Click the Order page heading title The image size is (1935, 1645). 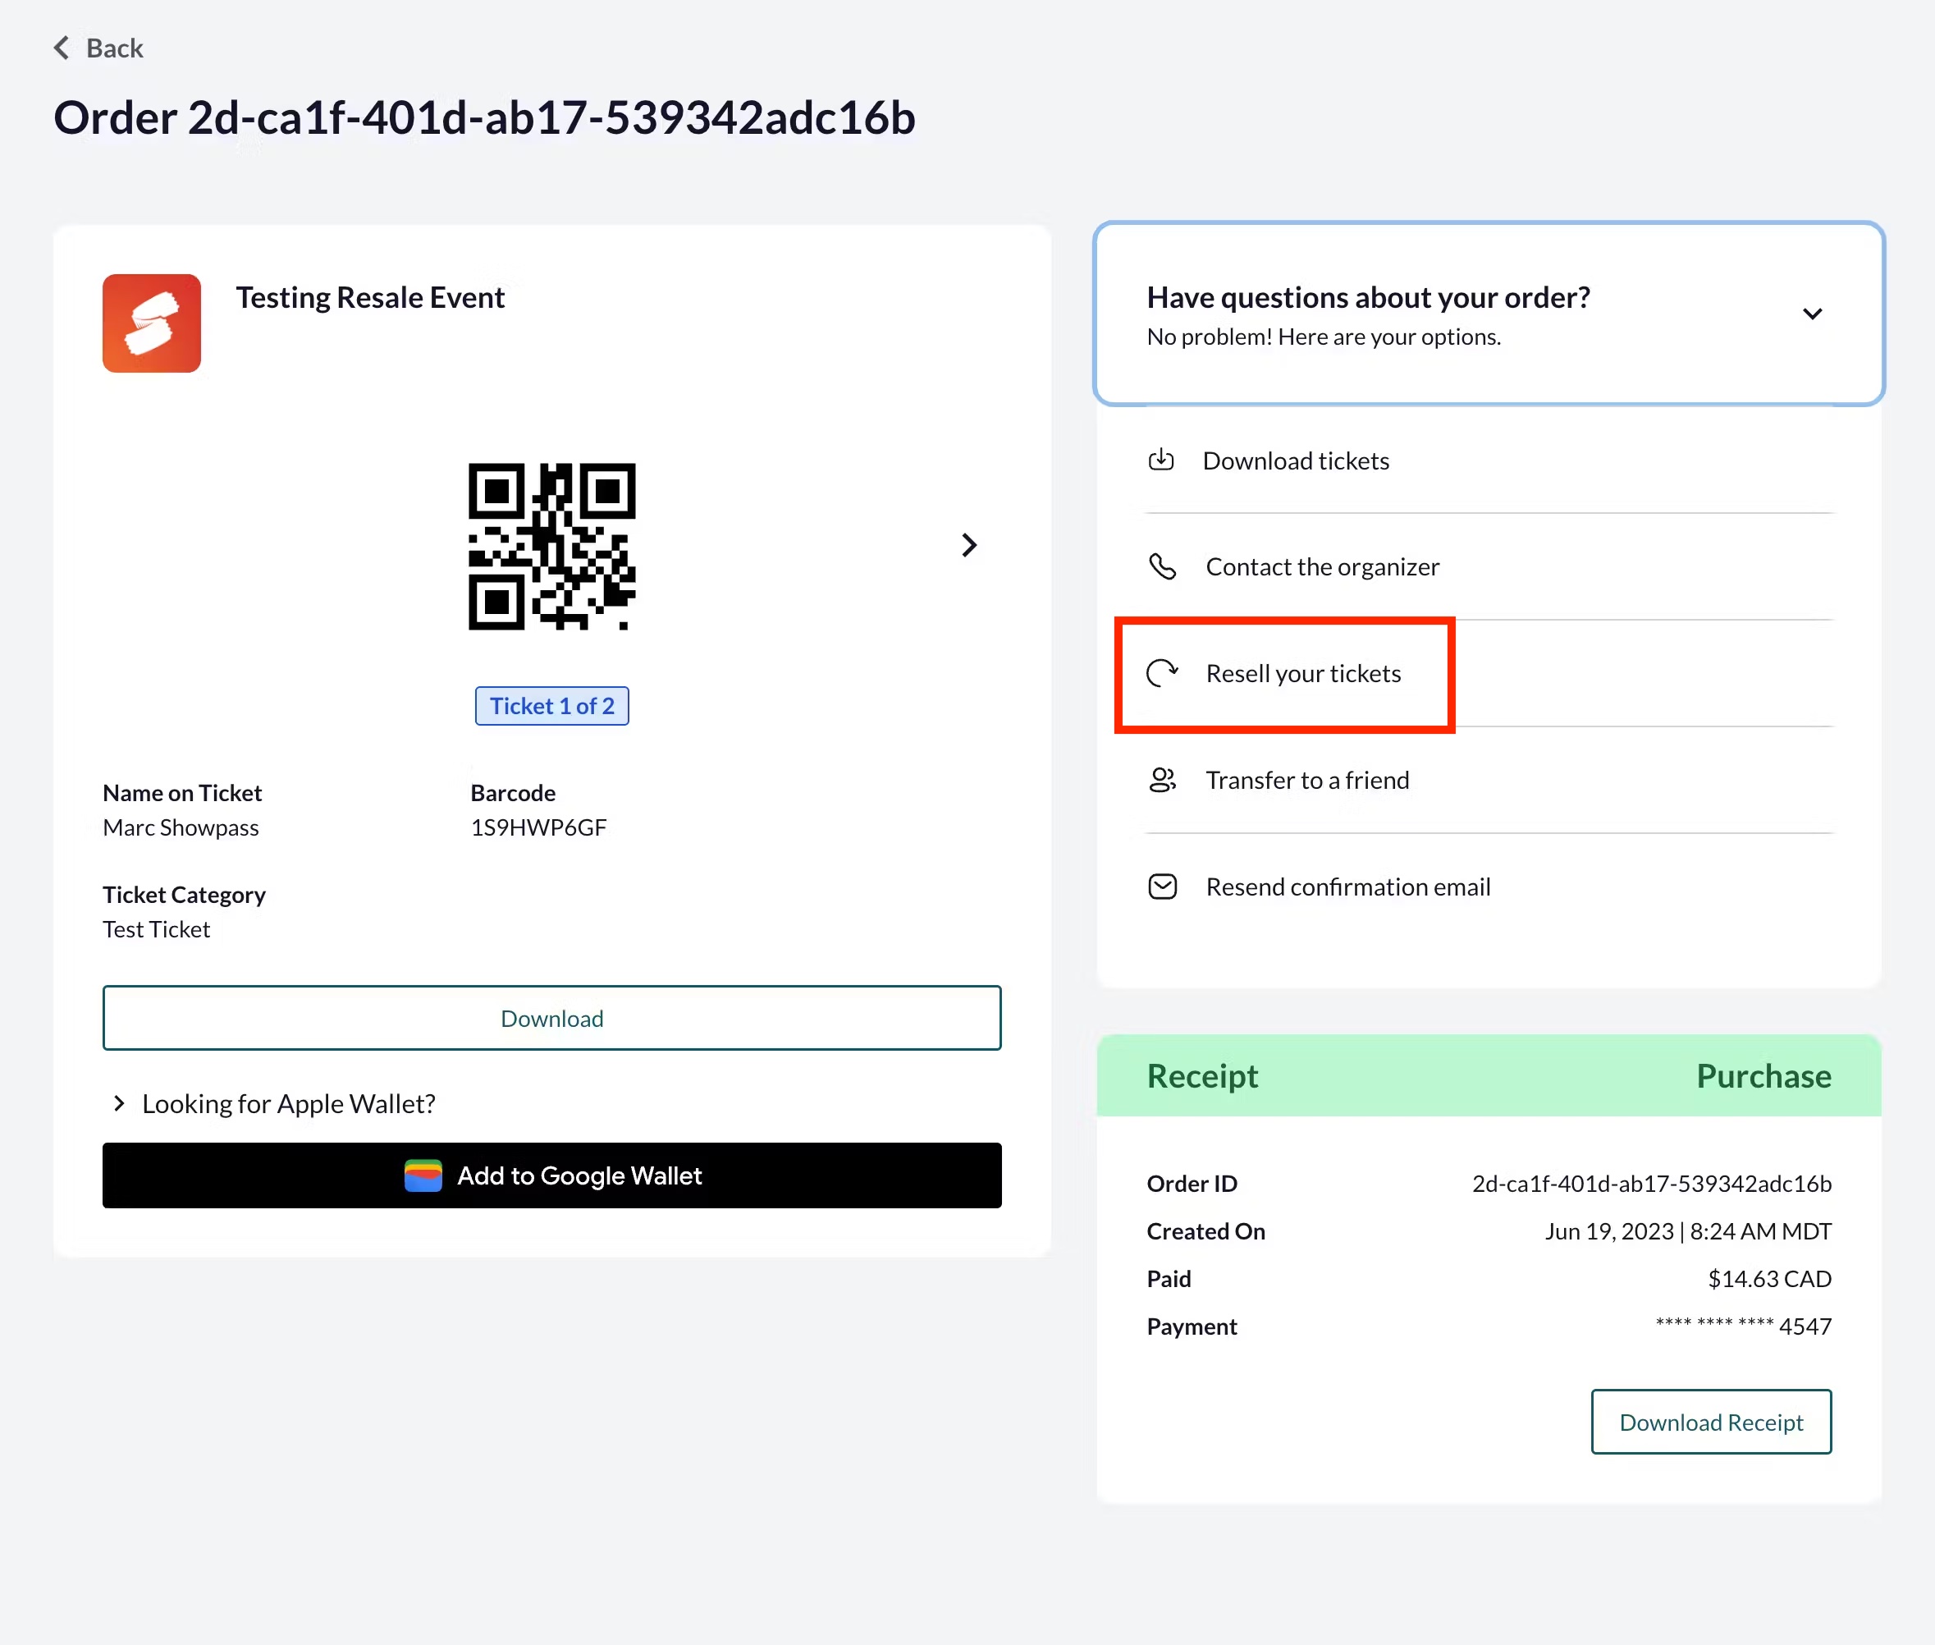(485, 118)
